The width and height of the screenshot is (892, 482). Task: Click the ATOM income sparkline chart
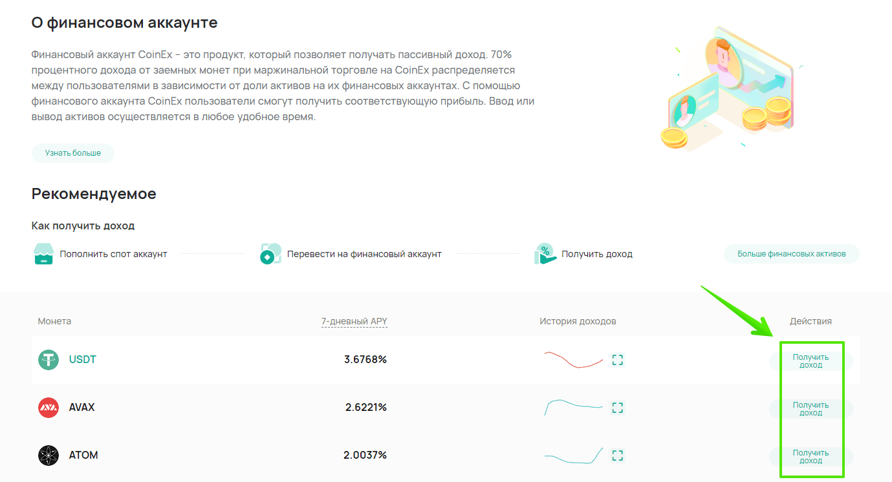click(x=574, y=456)
